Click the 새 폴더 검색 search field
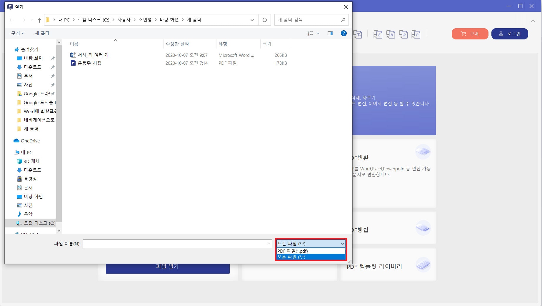Image resolution: width=542 pixels, height=306 pixels. click(307, 20)
